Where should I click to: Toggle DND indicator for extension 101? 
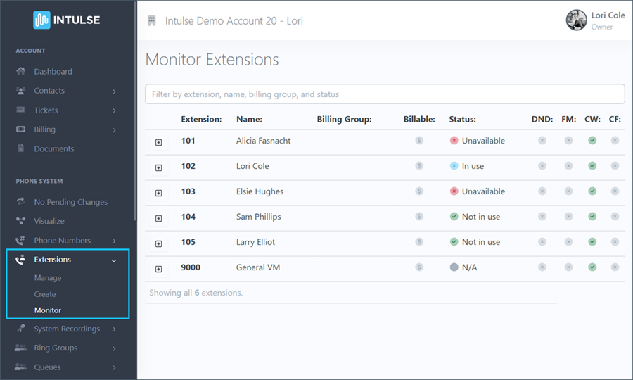[542, 141]
